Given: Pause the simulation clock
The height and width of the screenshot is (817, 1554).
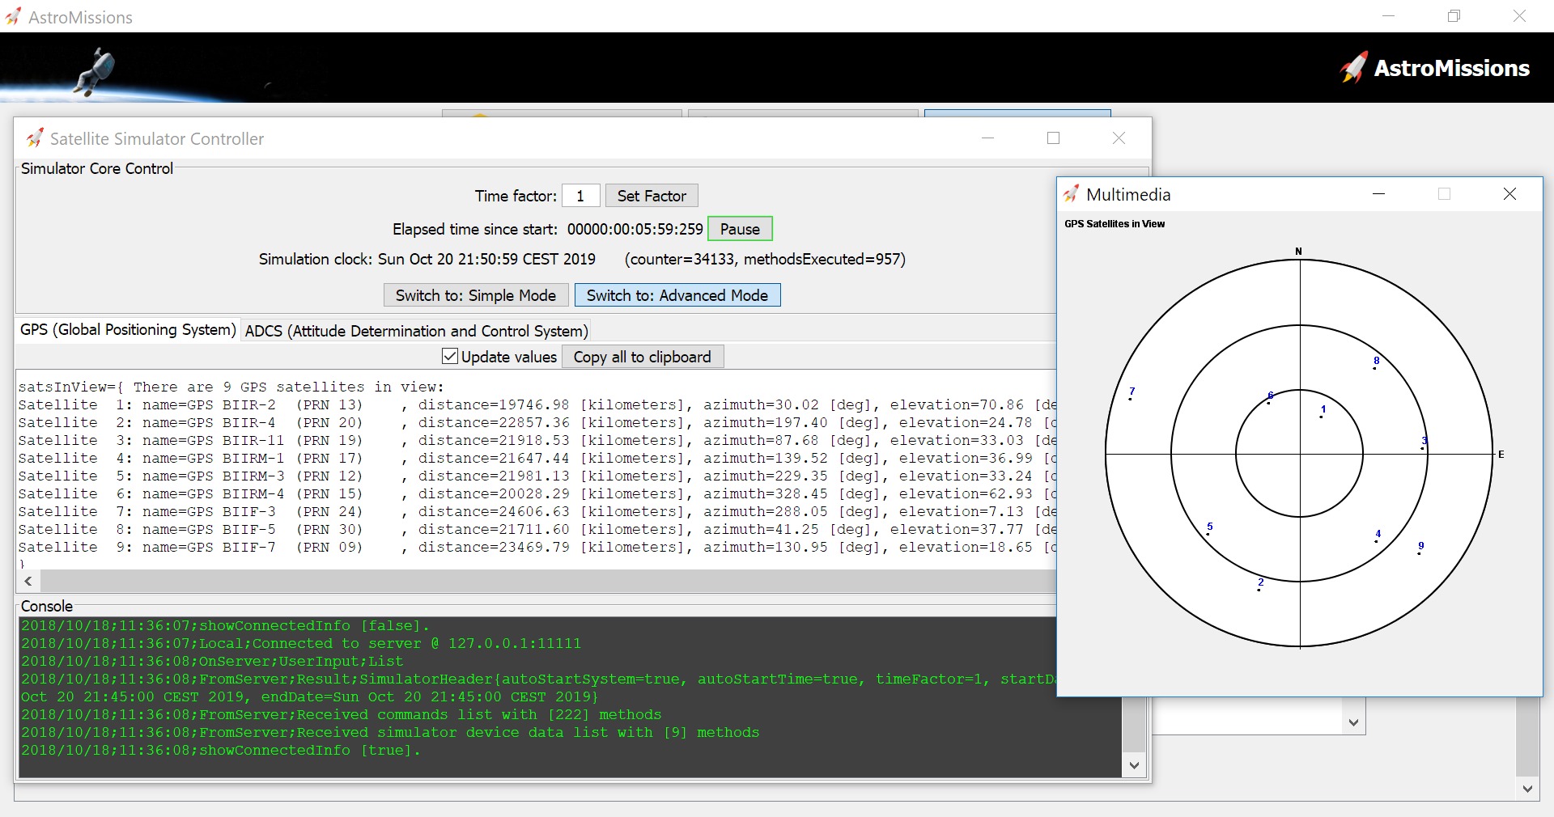Looking at the screenshot, I should coord(740,229).
